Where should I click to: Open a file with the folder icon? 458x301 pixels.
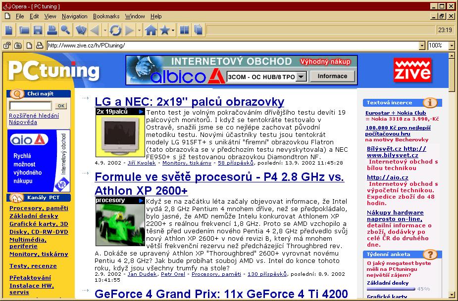[x=24, y=30]
